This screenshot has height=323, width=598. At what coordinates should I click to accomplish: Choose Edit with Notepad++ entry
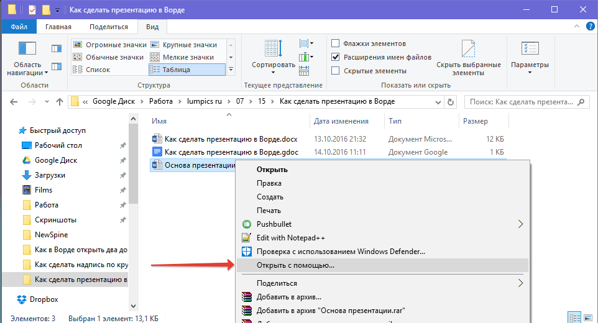[x=290, y=238]
